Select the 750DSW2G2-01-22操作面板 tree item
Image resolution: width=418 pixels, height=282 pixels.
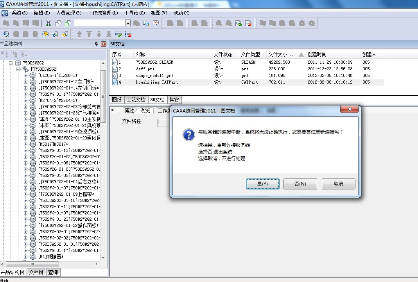pos(68,225)
